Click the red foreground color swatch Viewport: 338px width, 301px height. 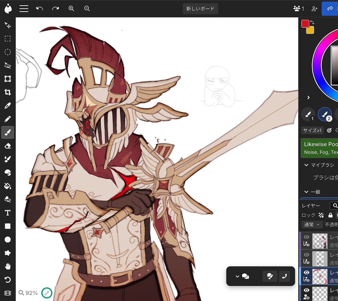coord(305,24)
